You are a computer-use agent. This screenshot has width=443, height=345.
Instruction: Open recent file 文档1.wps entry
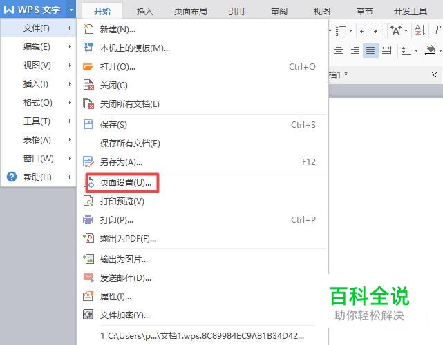pos(201,336)
